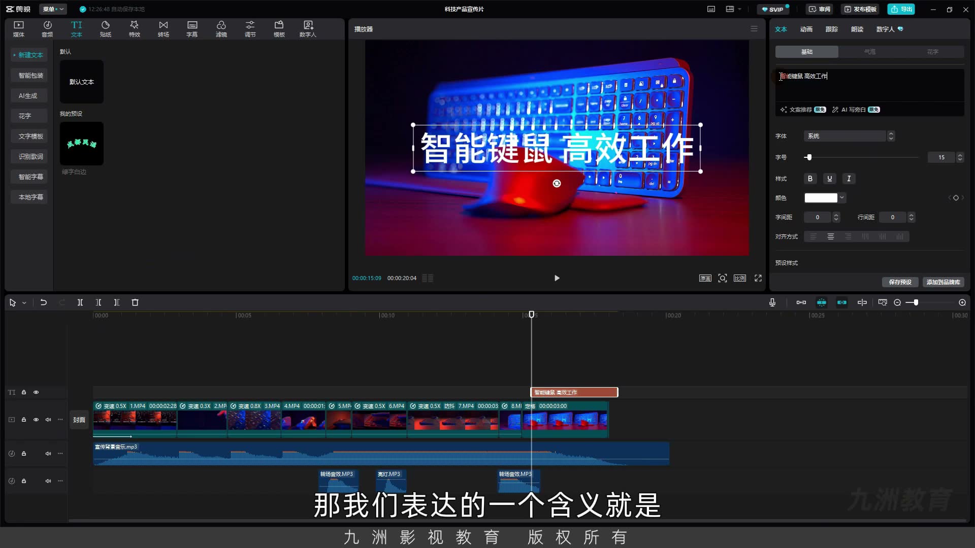Open the 贴纸 stickers panel
The height and width of the screenshot is (548, 975).
[106, 29]
